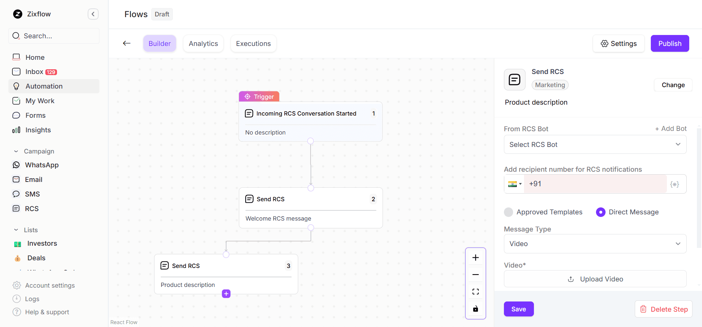Click the zoom out minus icon on canvas

(x=475, y=275)
